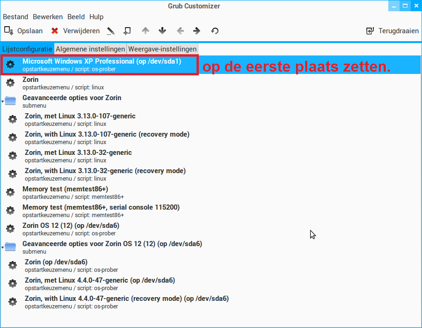This screenshot has width=422, height=328.
Task: Open the Beeld menu
Action: click(x=76, y=17)
